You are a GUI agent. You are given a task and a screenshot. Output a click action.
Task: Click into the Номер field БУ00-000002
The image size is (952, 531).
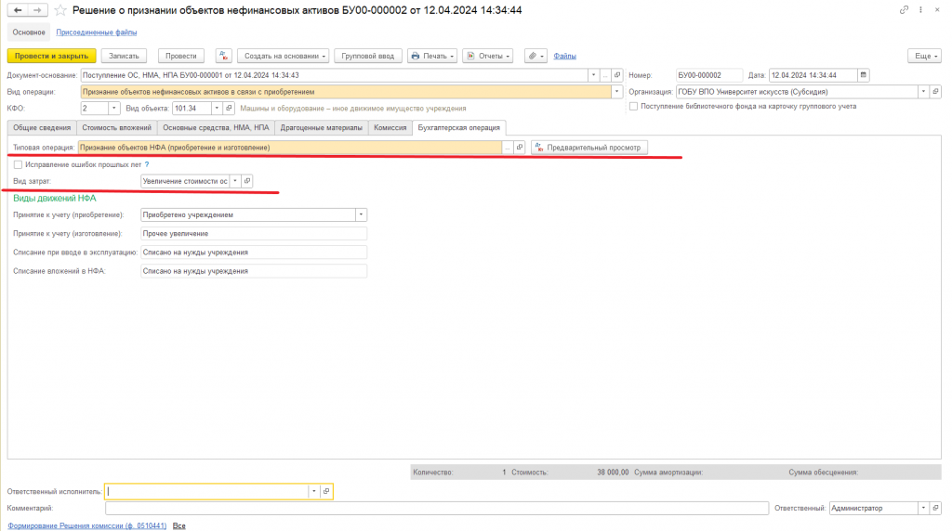[708, 75]
